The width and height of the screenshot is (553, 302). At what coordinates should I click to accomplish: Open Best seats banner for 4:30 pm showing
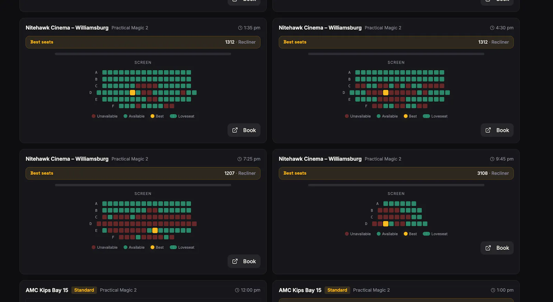pyautogui.click(x=396, y=42)
